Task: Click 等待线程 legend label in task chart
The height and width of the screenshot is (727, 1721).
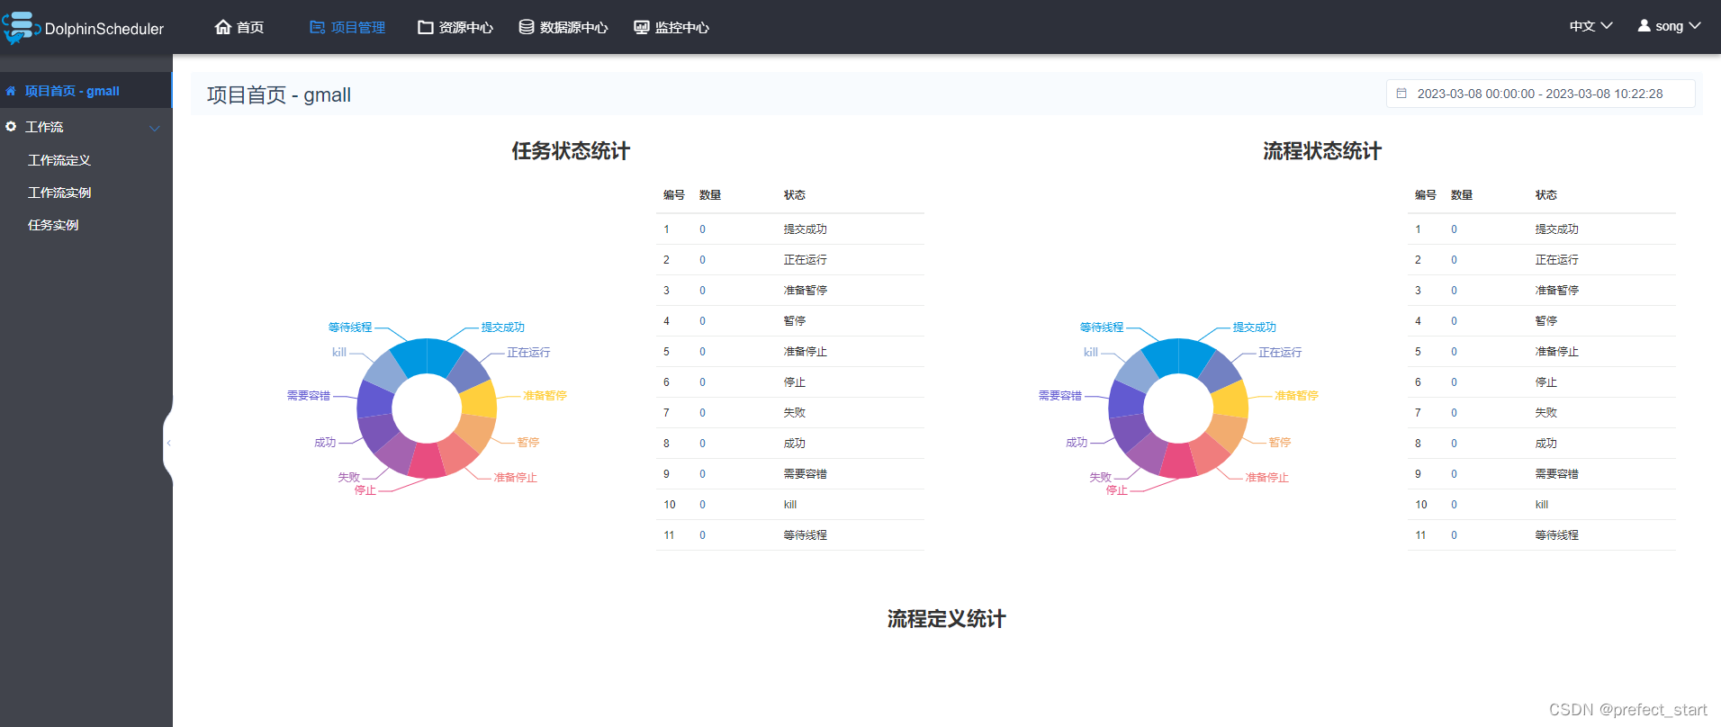Action: 350,328
